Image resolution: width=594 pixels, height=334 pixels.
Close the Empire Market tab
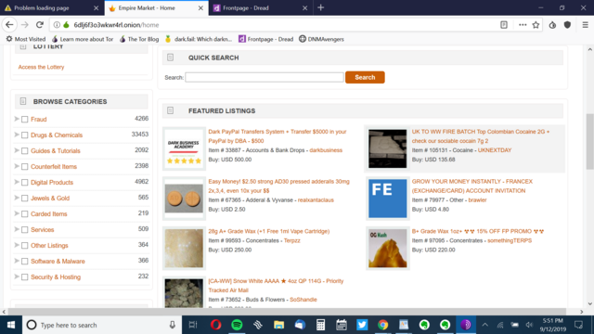200,8
